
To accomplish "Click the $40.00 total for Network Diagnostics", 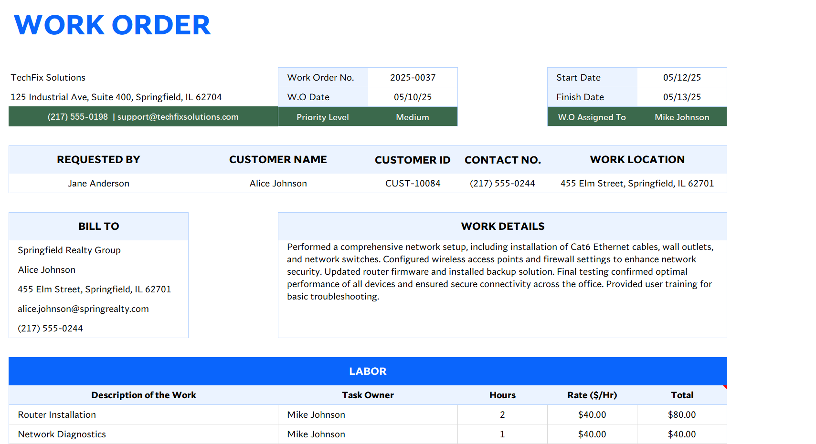I will pyautogui.click(x=682, y=434).
